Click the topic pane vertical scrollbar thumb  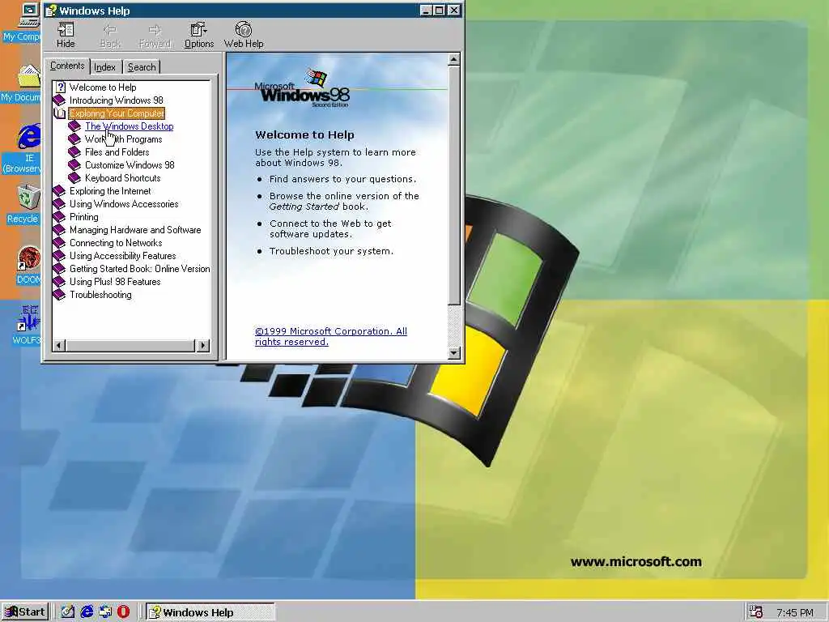453,185
